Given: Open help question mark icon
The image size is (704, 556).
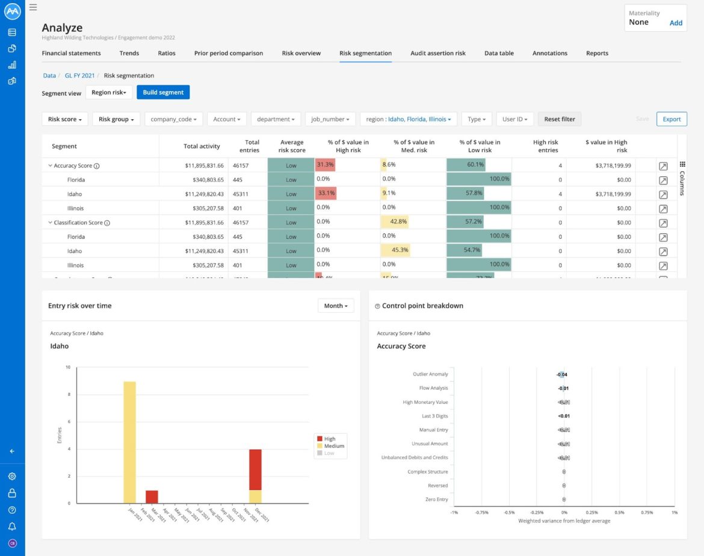Looking at the screenshot, I should point(12,510).
